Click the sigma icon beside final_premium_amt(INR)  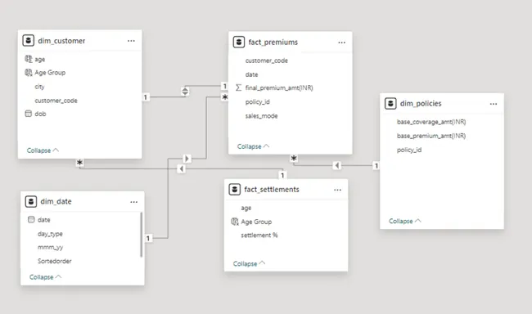point(238,87)
